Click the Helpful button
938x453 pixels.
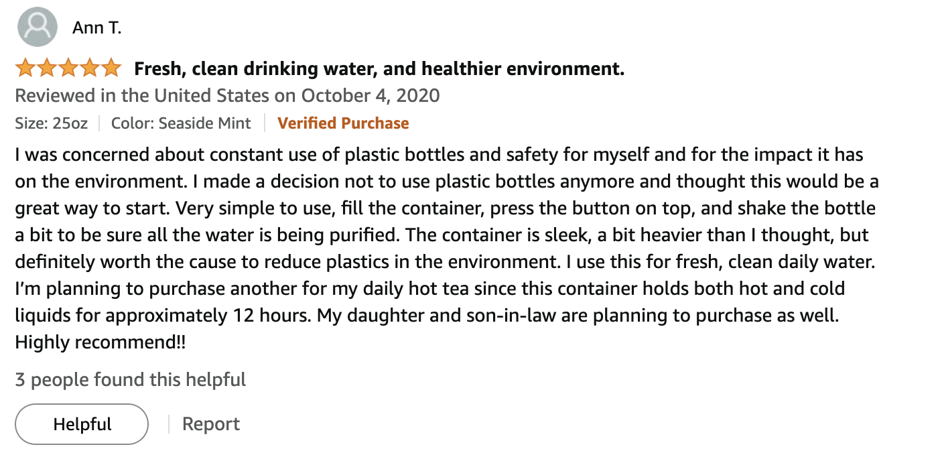point(82,424)
